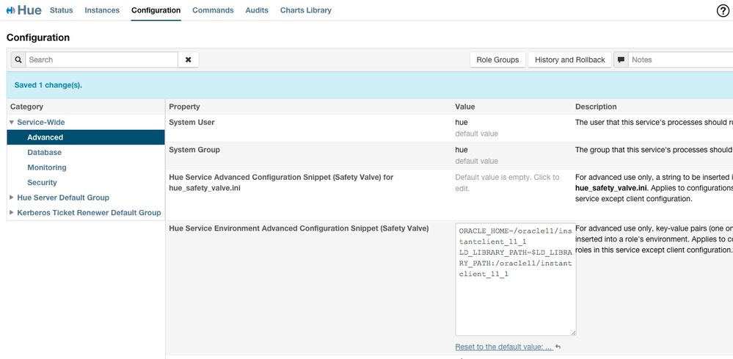Select the Database category
The height and width of the screenshot is (359, 733).
44,153
